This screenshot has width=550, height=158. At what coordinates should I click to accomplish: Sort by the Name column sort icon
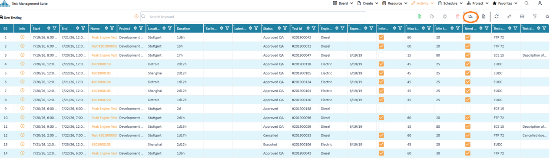point(106,28)
